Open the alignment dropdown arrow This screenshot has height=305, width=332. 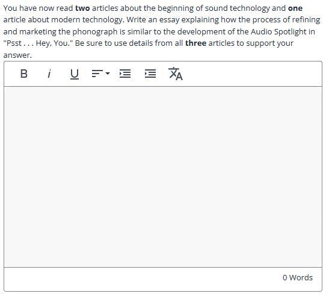[108, 74]
